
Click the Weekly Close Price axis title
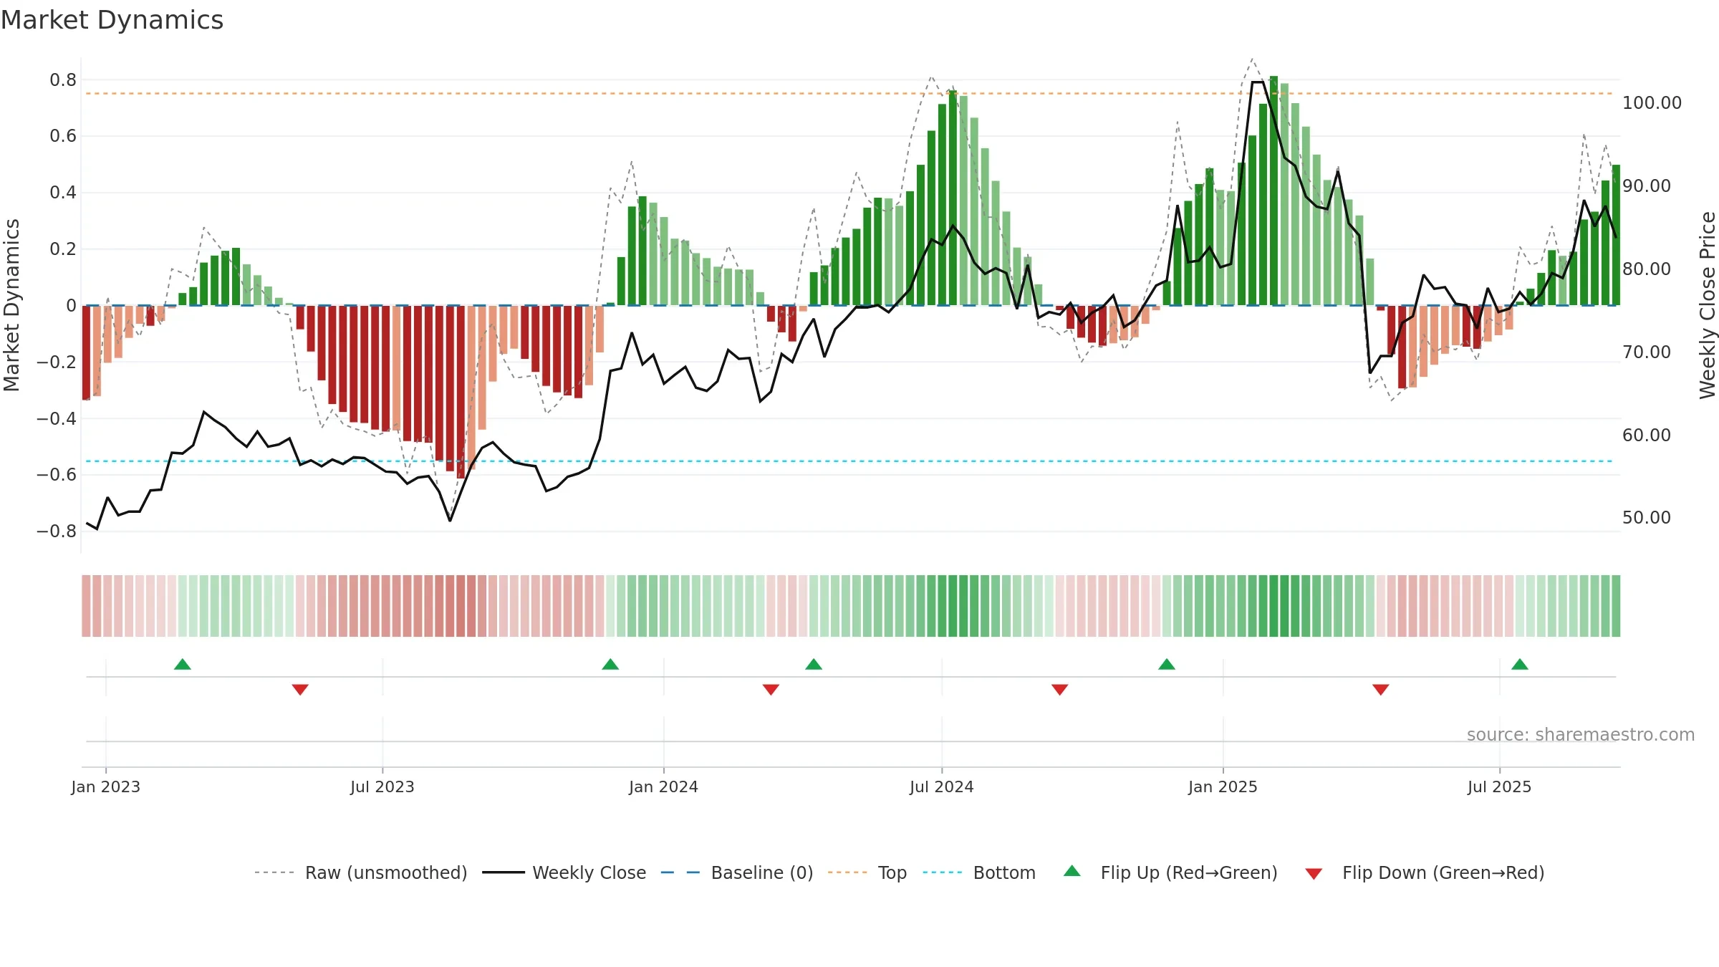pos(1708,305)
